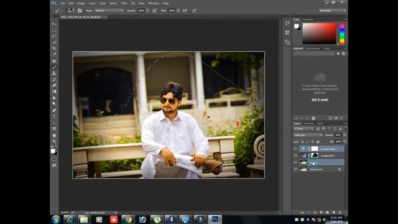Open the brush Opacity slider arrow

(x=147, y=11)
